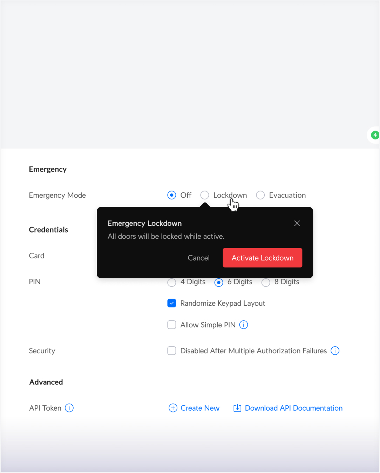Choose Evacuation emergency mode
Screen dimensions: 380x473
[260, 195]
